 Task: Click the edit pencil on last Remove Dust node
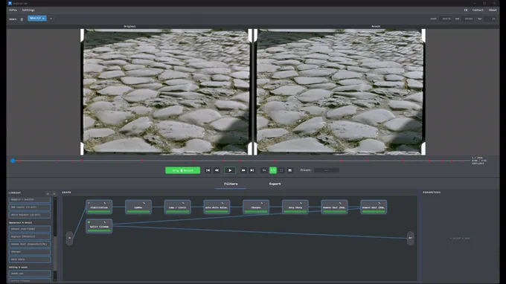(379, 203)
